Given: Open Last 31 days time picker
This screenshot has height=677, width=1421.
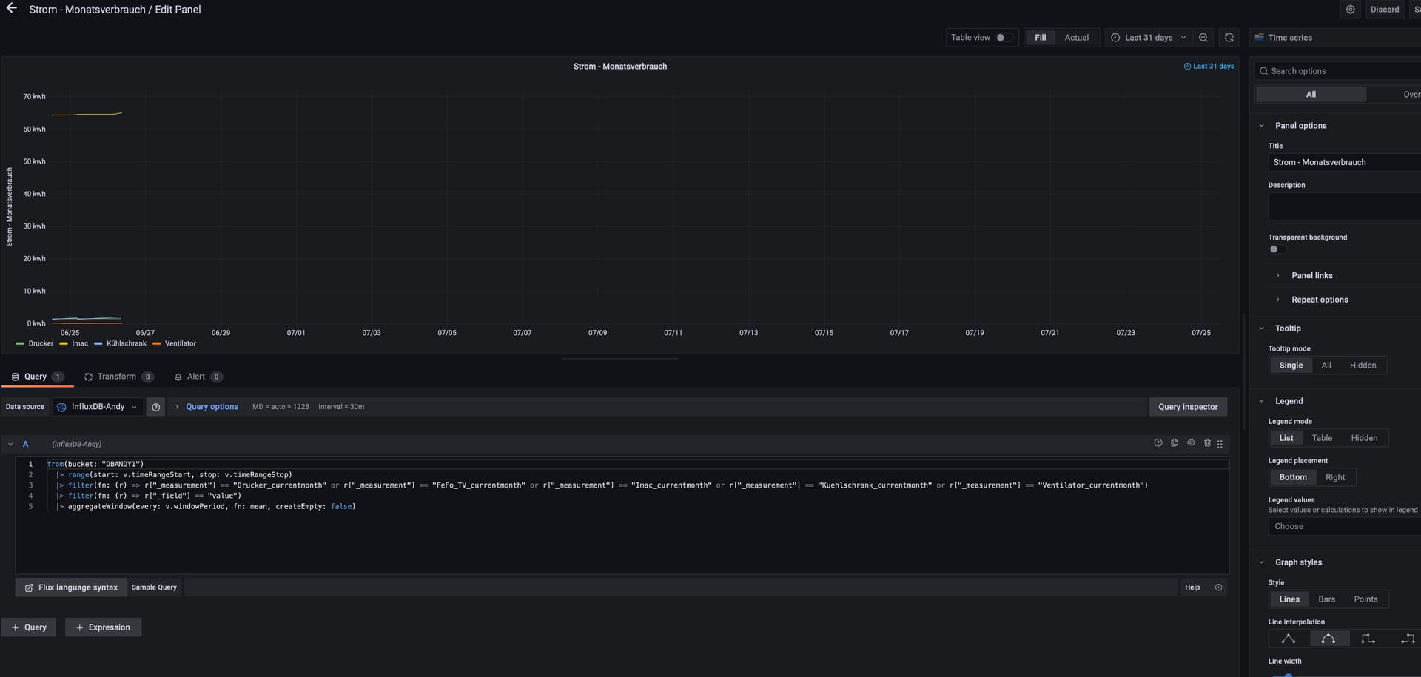Looking at the screenshot, I should [1149, 38].
